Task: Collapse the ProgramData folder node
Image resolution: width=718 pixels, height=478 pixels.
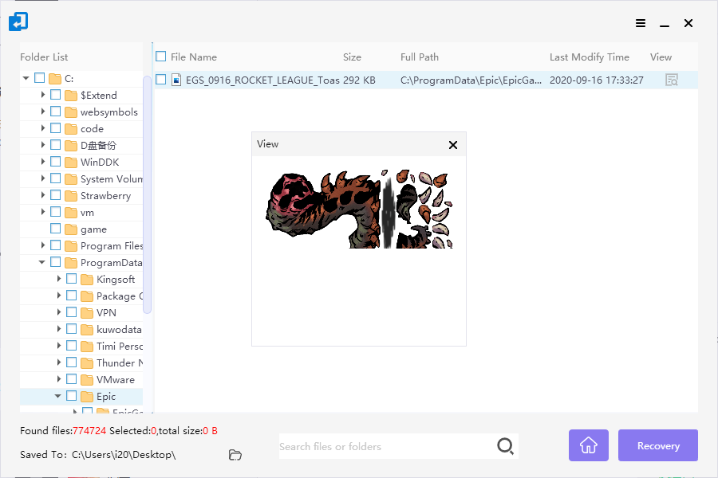Action: pyautogui.click(x=42, y=262)
